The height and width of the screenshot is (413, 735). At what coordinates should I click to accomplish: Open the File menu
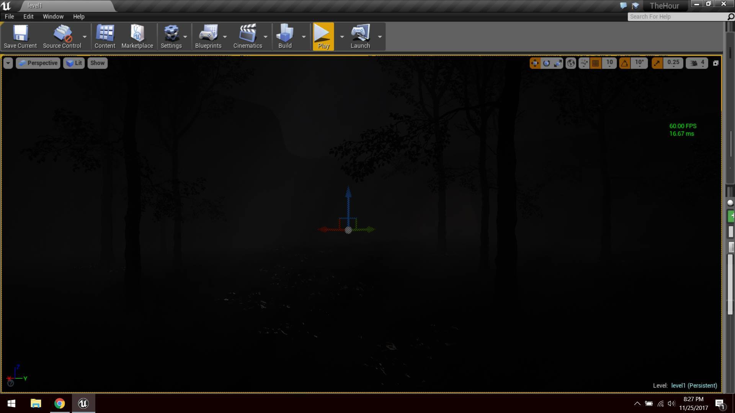(9, 16)
